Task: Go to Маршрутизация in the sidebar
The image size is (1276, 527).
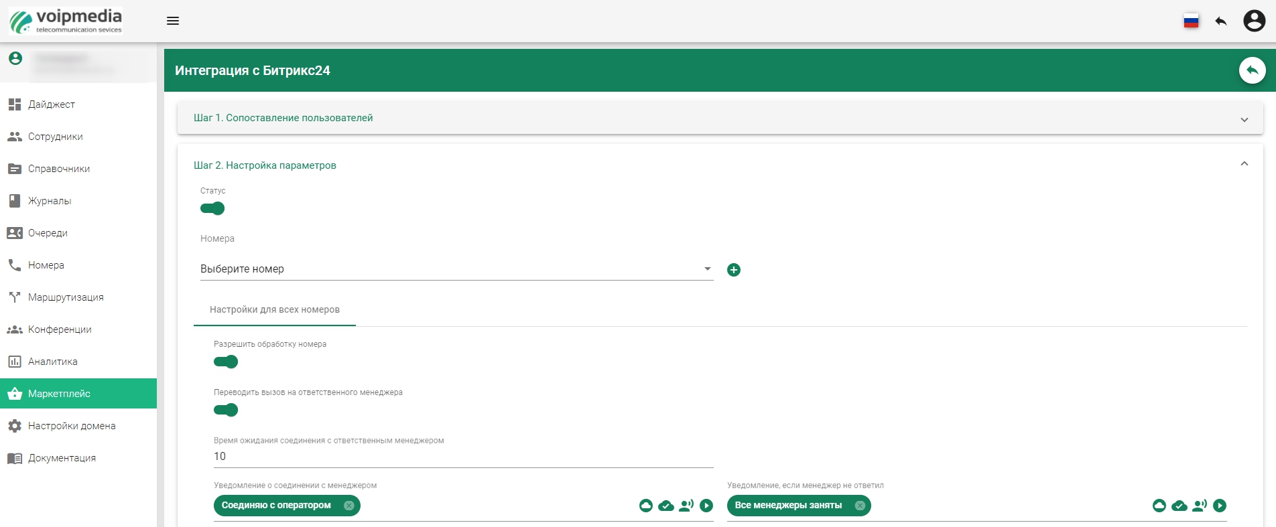Action: point(78,297)
